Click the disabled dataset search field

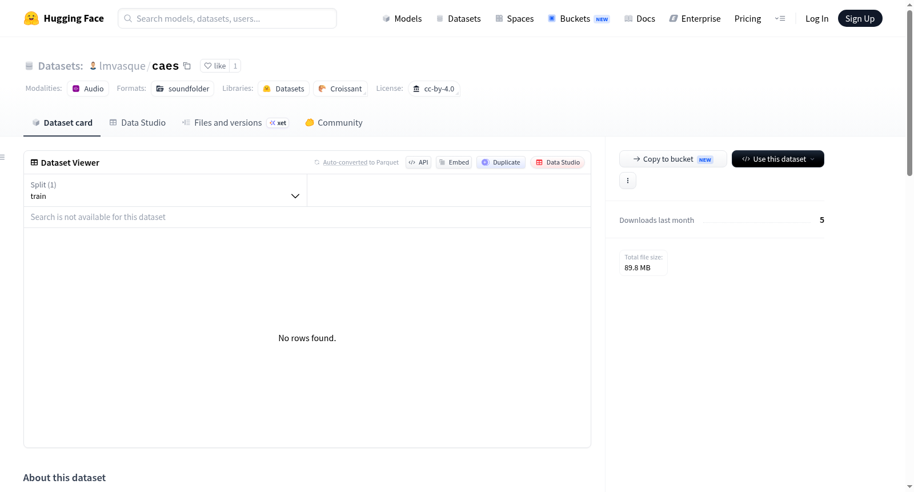tap(307, 217)
